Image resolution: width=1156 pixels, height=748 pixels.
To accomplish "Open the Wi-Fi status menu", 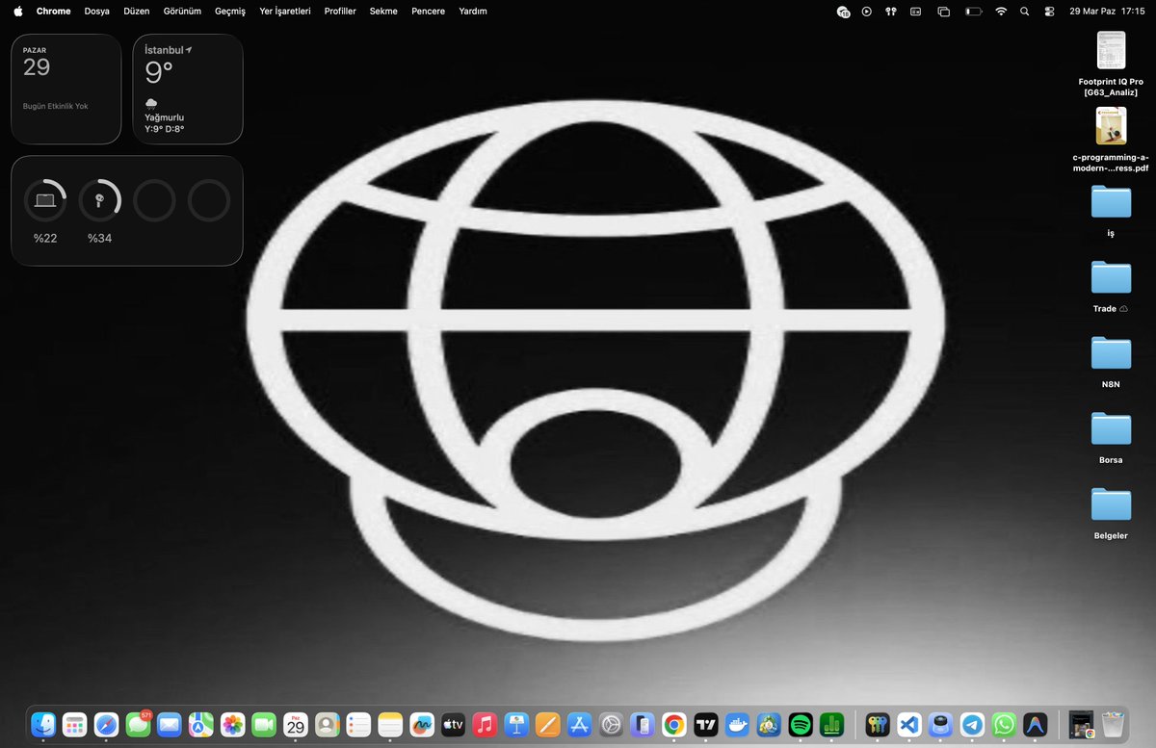I will (1001, 11).
